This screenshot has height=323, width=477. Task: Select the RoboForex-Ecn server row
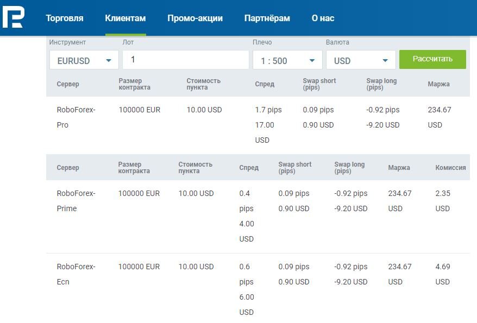[x=258, y=289]
